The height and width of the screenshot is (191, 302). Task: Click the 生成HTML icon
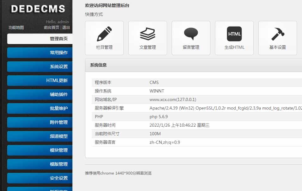click(234, 33)
